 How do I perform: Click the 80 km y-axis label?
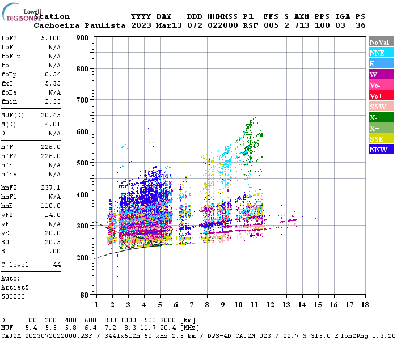click(x=85, y=295)
